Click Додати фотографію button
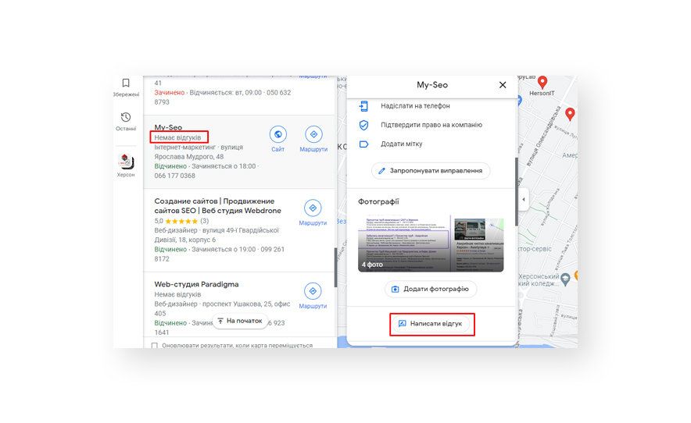Viewport: 691px width, 423px height. tap(431, 289)
